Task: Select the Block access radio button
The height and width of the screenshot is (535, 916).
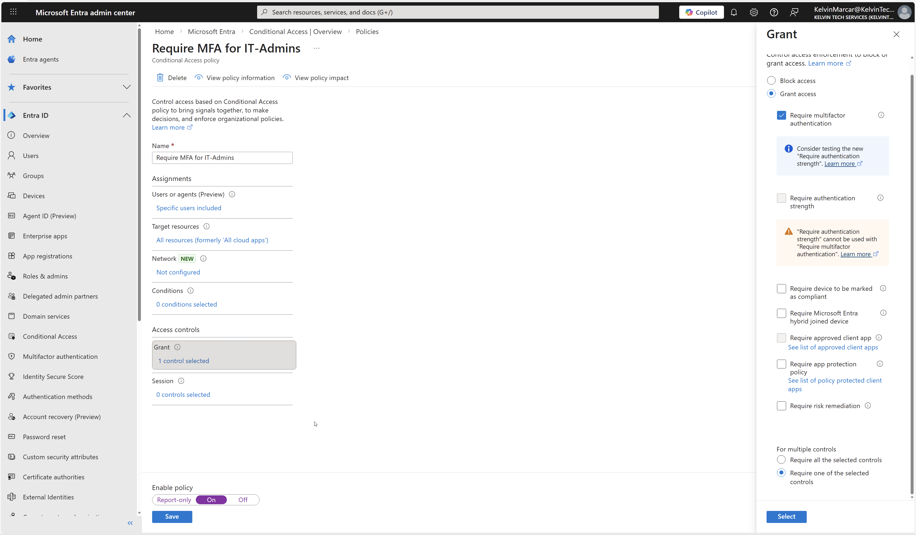Action: (x=771, y=81)
